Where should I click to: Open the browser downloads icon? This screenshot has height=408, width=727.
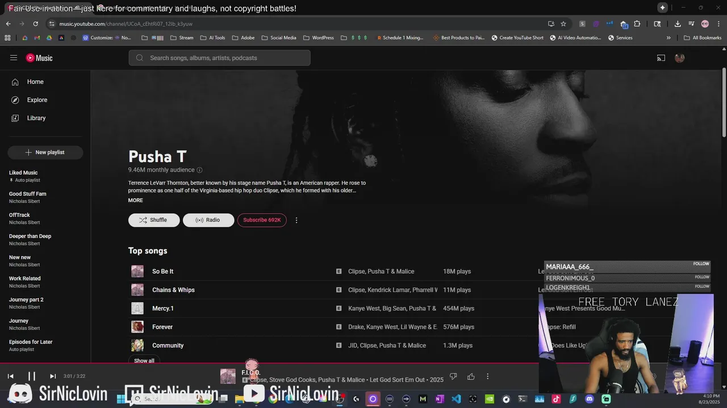pyautogui.click(x=678, y=24)
